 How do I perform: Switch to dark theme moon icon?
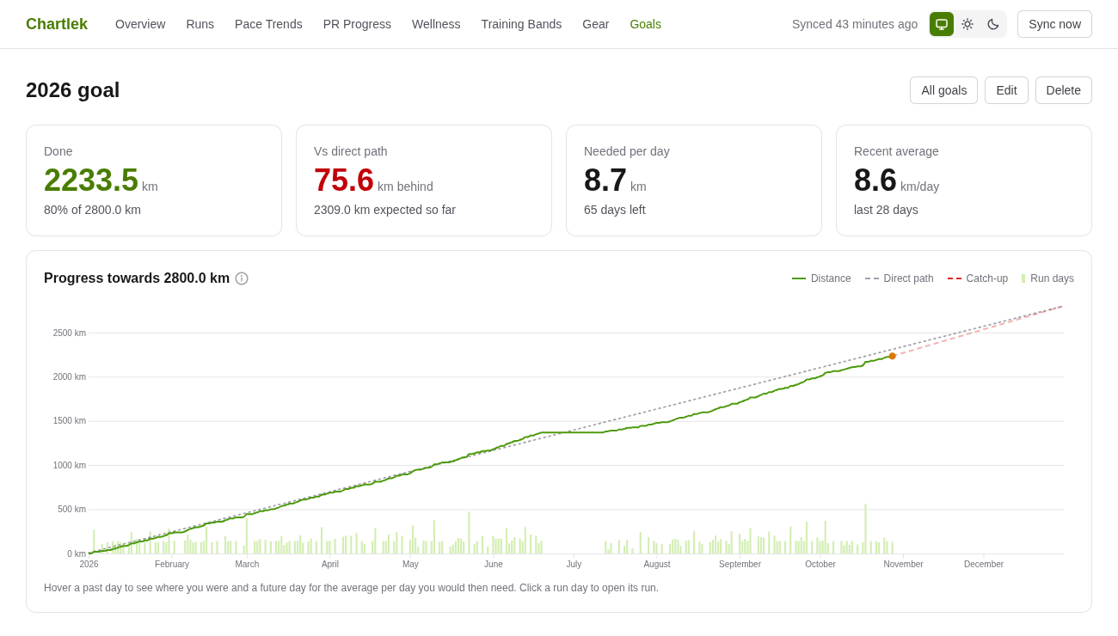[993, 24]
